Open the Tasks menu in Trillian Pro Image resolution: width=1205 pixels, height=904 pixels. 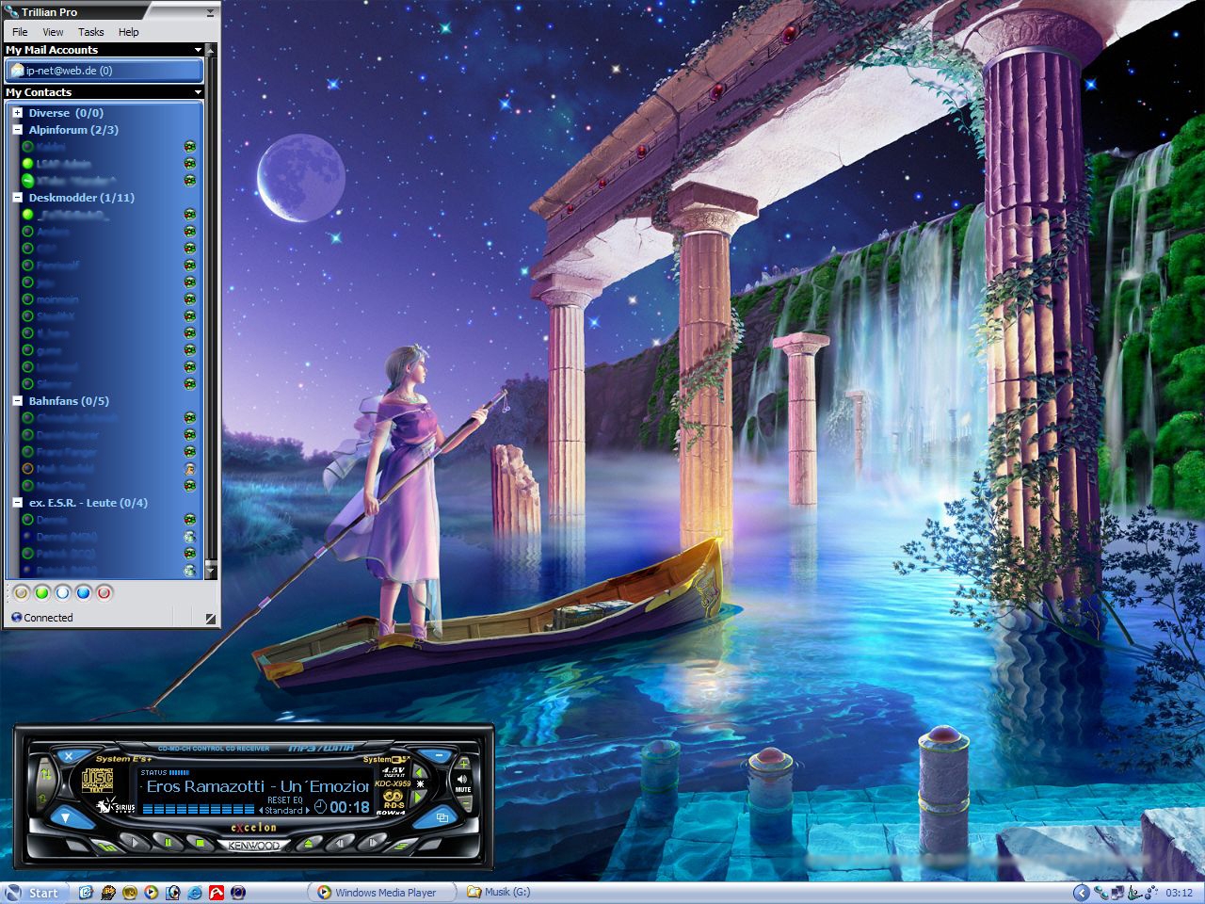pyautogui.click(x=91, y=31)
